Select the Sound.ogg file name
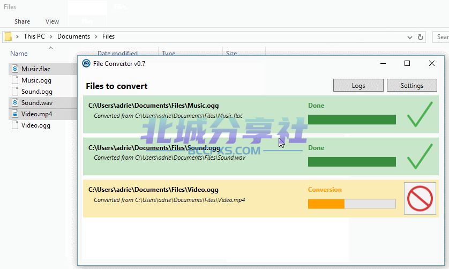The height and width of the screenshot is (269, 449). (37, 92)
